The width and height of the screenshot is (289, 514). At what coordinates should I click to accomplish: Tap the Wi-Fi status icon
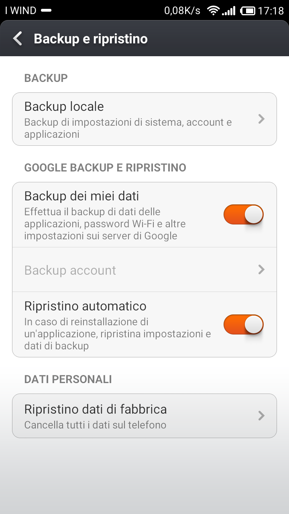click(x=213, y=11)
